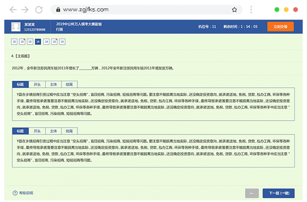This screenshot has width=307, height=202.
Task: Click the www.zgjfks.com address bar
Action: pyautogui.click(x=146, y=10)
